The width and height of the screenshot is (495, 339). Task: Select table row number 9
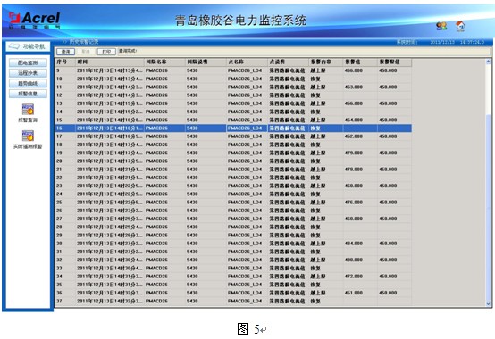(233, 70)
